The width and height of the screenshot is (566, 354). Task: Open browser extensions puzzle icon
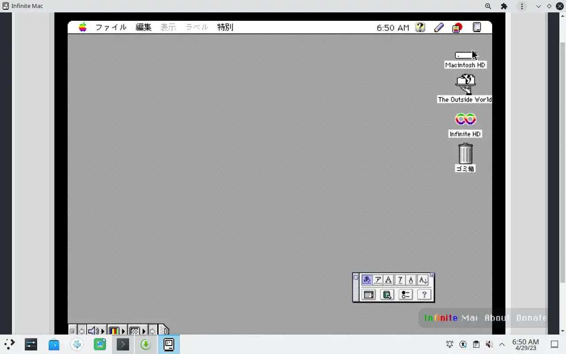(x=504, y=6)
